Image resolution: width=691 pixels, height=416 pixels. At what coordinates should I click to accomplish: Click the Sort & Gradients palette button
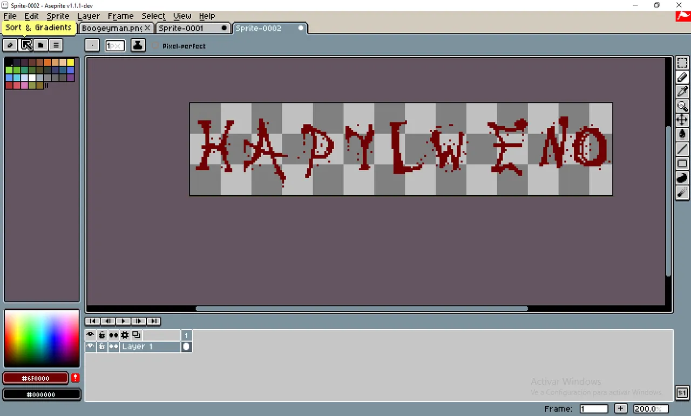point(26,45)
